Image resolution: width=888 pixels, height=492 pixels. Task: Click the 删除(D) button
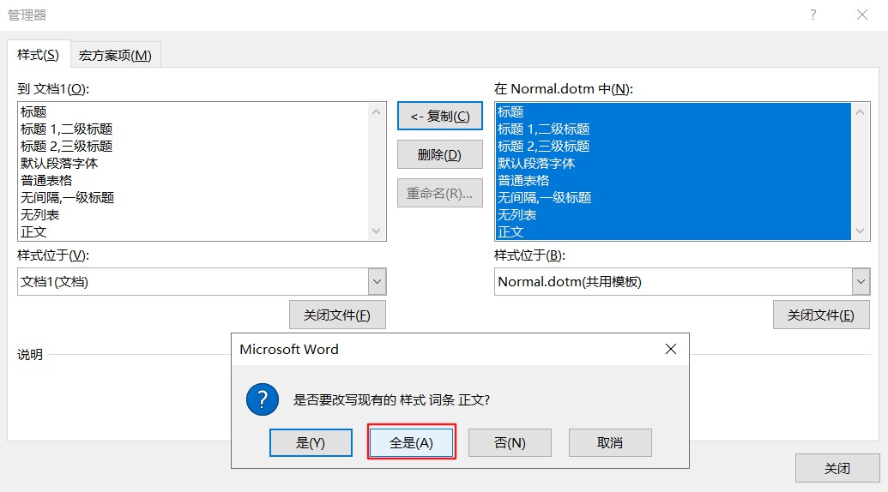[440, 154]
